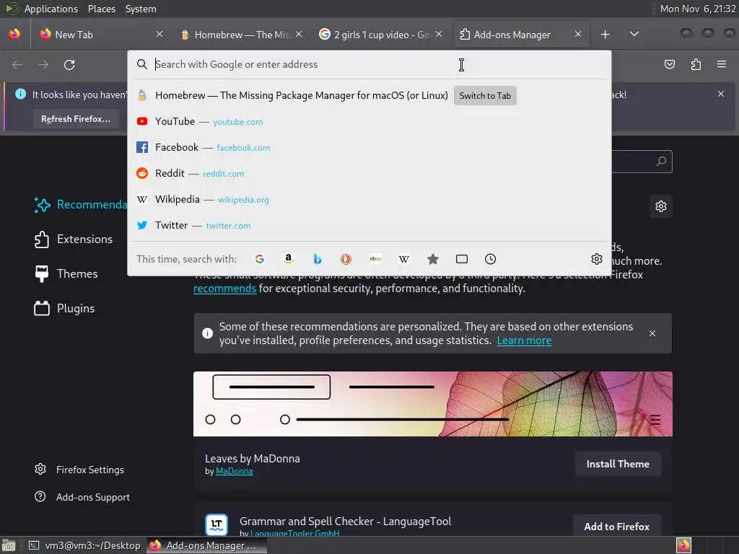Click the Add-ons Manager taskbar item
The image size is (739, 554).
[206, 545]
